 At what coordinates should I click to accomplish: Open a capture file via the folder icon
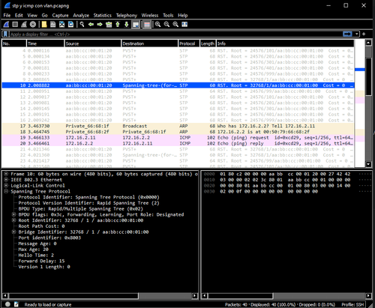tap(44, 25)
